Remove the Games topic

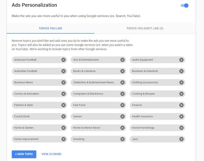click(x=122, y=116)
